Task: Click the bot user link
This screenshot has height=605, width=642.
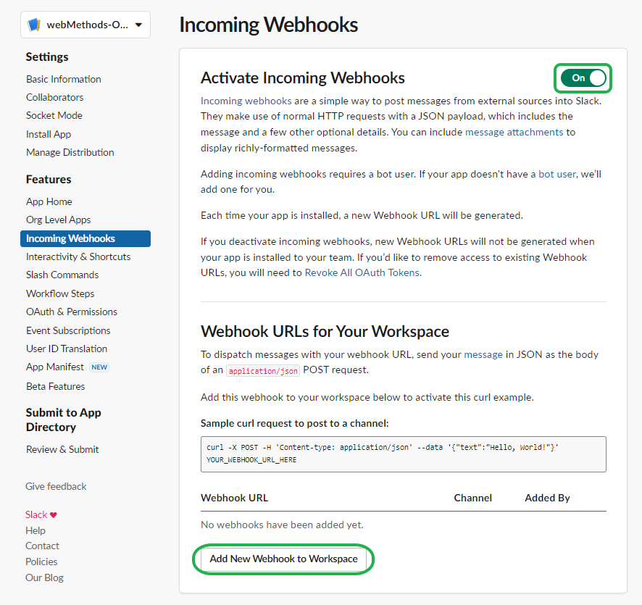Action: click(557, 174)
